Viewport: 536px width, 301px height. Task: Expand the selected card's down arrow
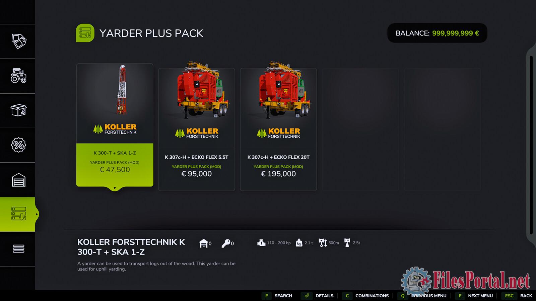pyautogui.click(x=115, y=188)
